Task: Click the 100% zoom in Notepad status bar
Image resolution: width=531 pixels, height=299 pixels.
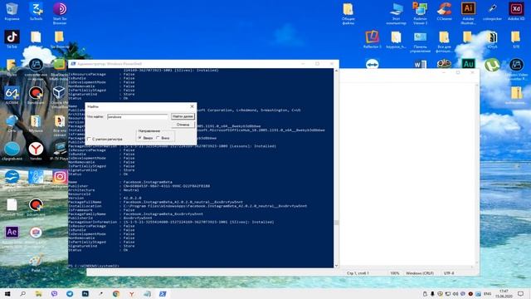Action: point(395,273)
